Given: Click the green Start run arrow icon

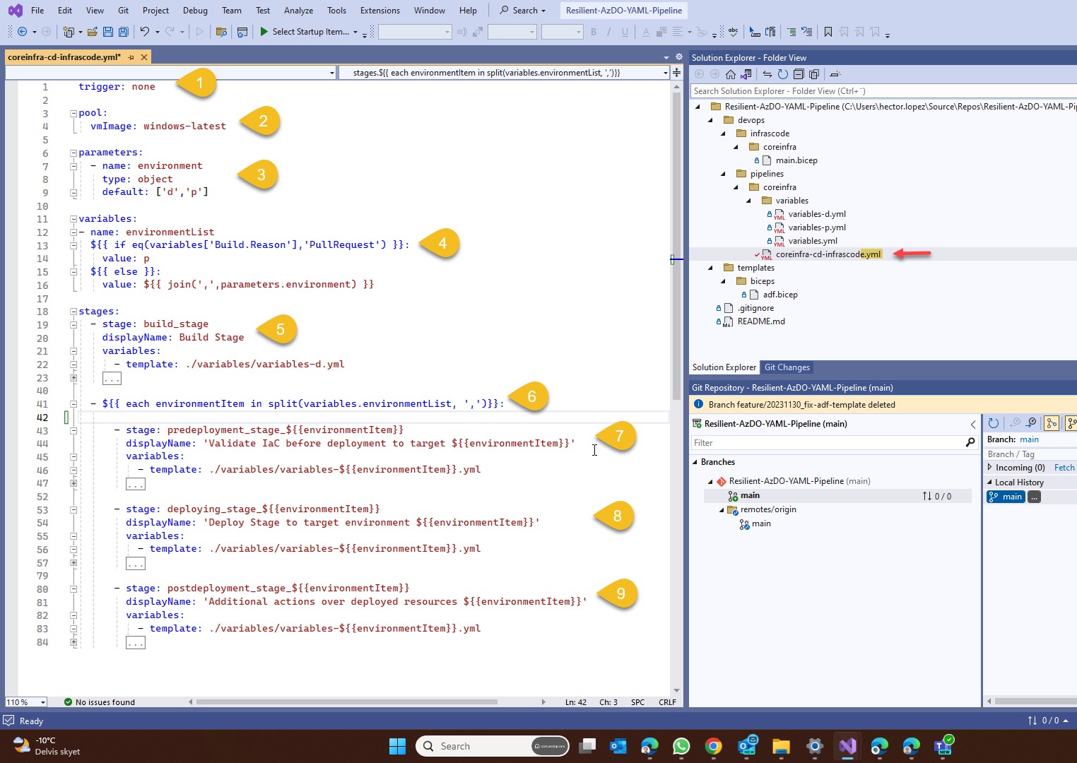Looking at the screenshot, I should [x=264, y=32].
